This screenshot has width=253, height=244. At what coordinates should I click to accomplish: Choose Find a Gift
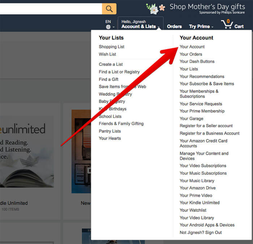pyautogui.click(x=108, y=80)
